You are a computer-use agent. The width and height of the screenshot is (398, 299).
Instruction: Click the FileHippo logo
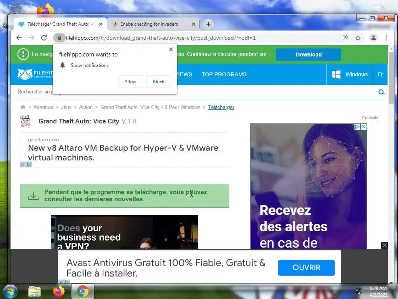(x=35, y=74)
